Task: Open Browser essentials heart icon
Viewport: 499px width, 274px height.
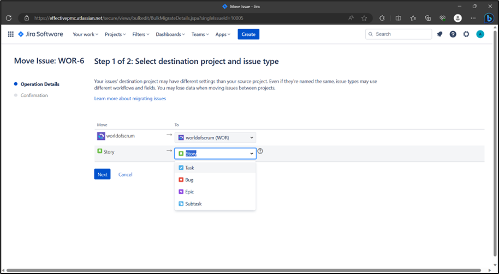Action: pos(443,18)
